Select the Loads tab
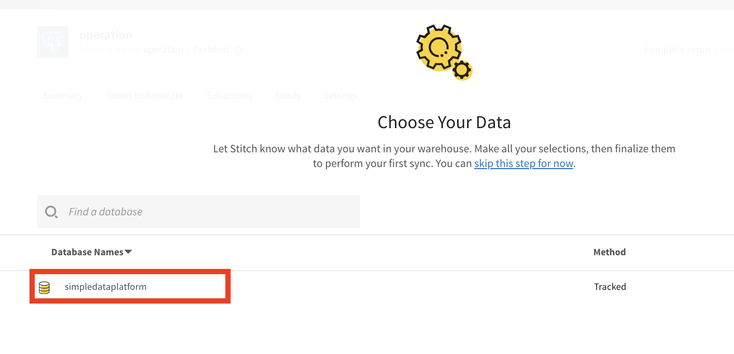This screenshot has width=734, height=354. point(288,96)
